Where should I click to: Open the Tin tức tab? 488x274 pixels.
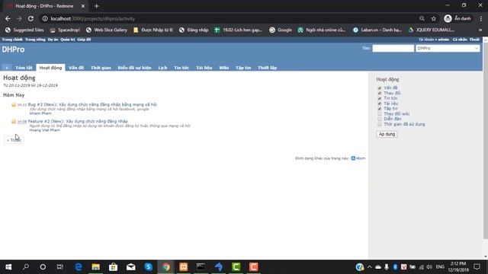pos(181,68)
